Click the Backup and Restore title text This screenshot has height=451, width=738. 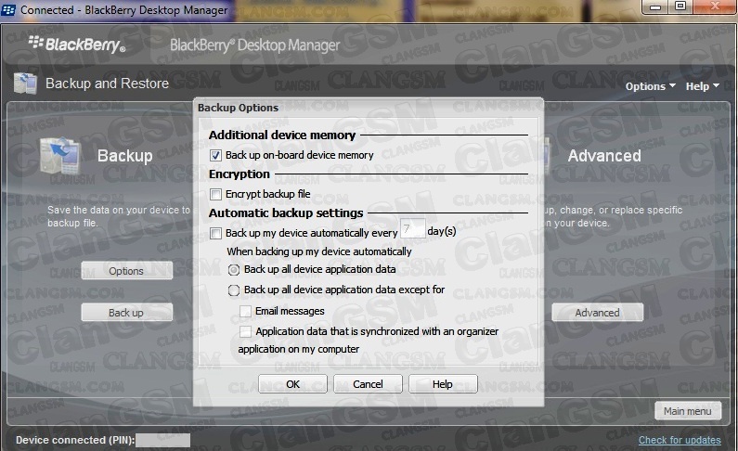(107, 84)
